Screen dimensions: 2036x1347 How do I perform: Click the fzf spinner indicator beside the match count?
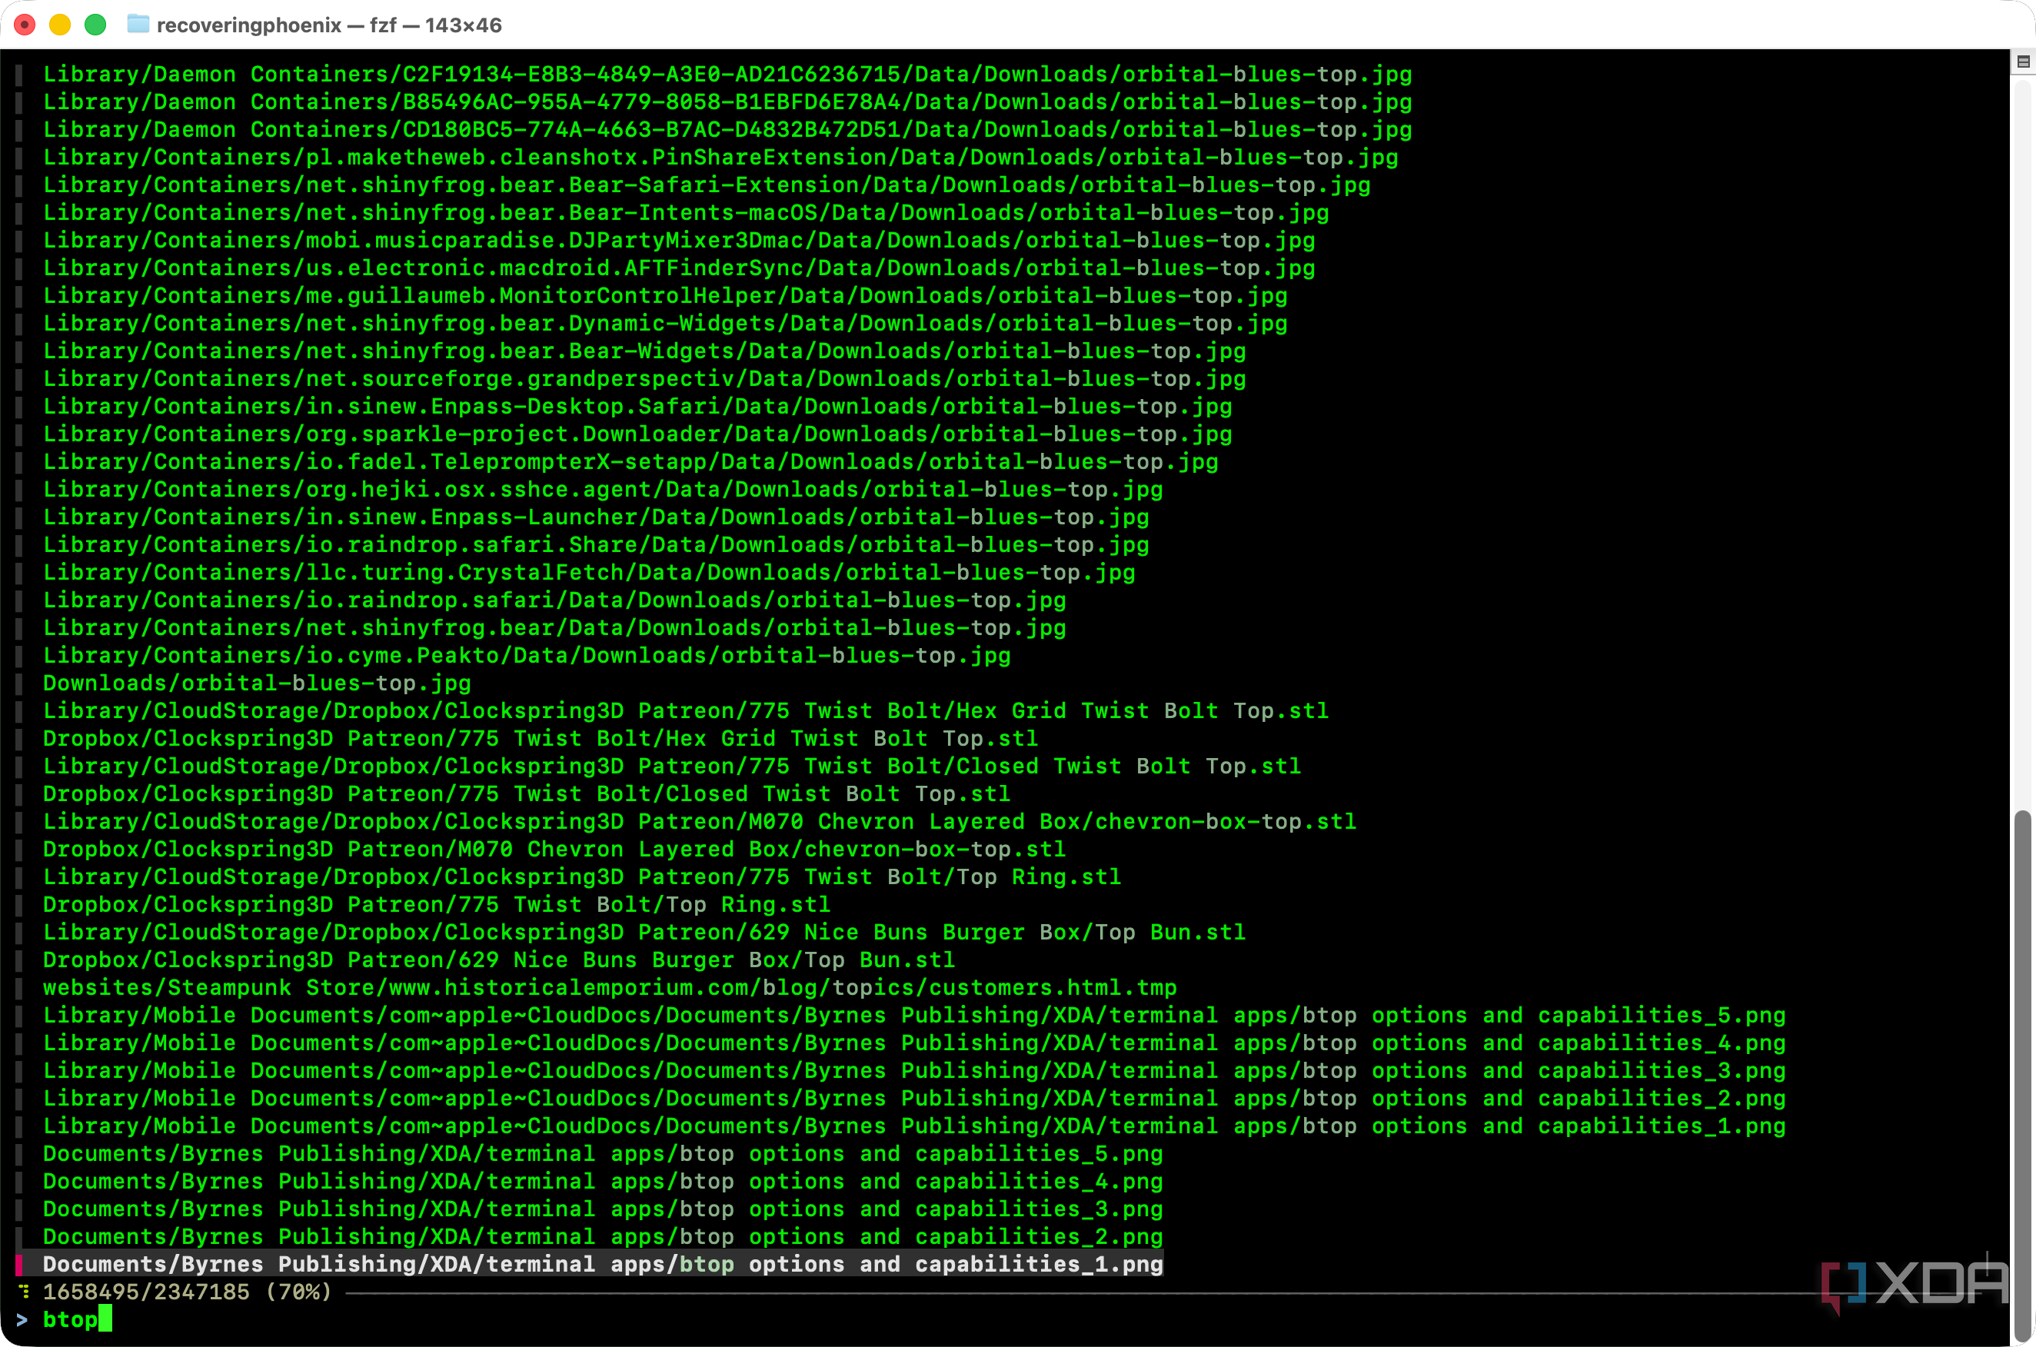pyautogui.click(x=24, y=1291)
